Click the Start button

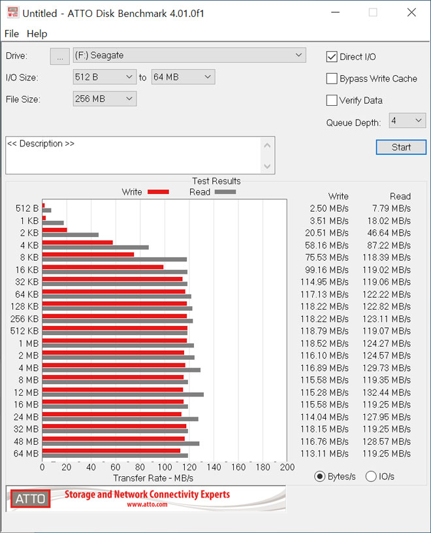[401, 147]
